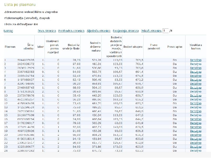
Task: Focus the page number input field
Action: pyautogui.click(x=166, y=31)
